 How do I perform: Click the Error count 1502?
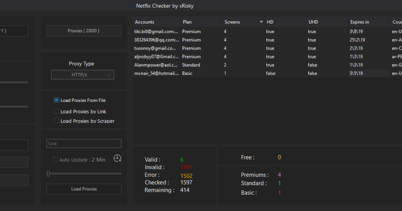coord(187,176)
